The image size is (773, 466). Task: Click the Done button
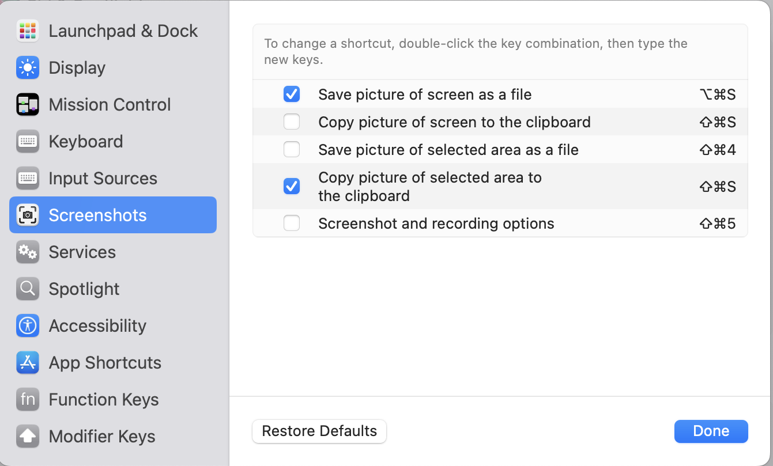[x=711, y=431]
